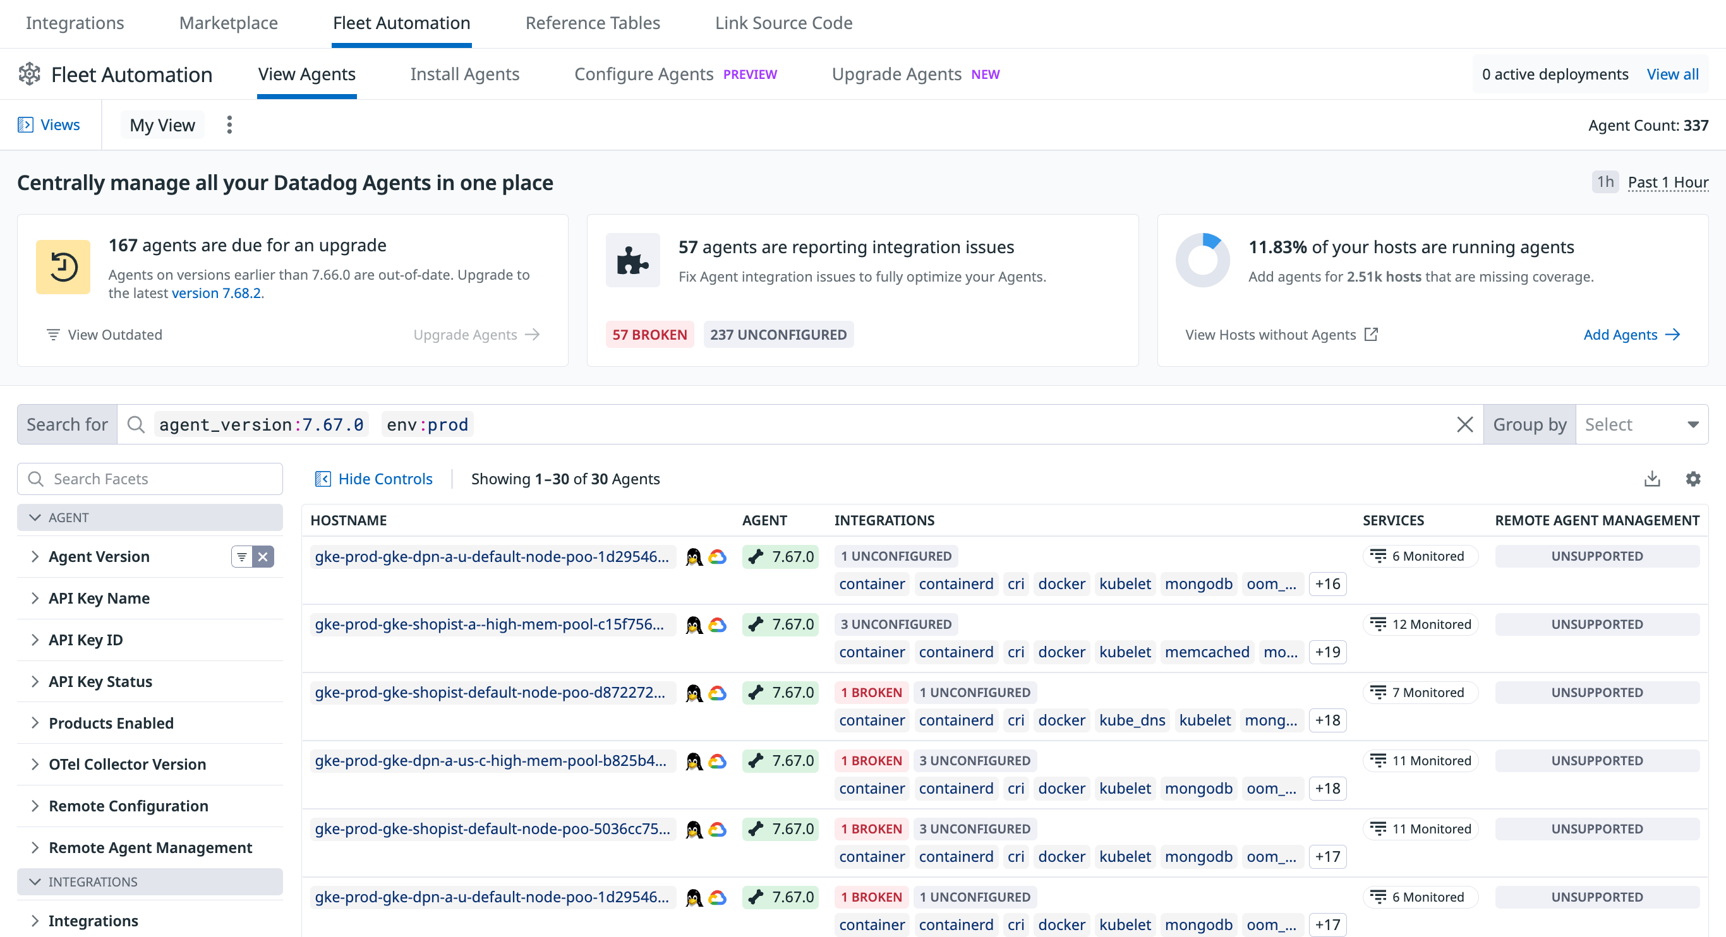Open external link icon for Hosts without Agents

pos(1371,334)
